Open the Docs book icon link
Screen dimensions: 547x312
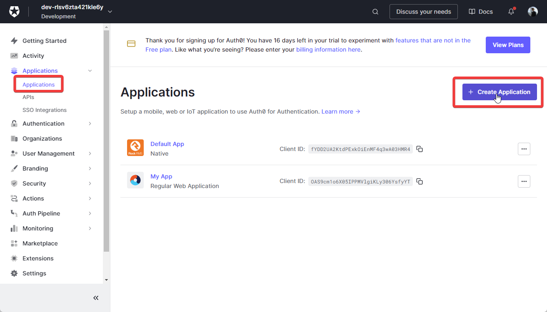[472, 12]
